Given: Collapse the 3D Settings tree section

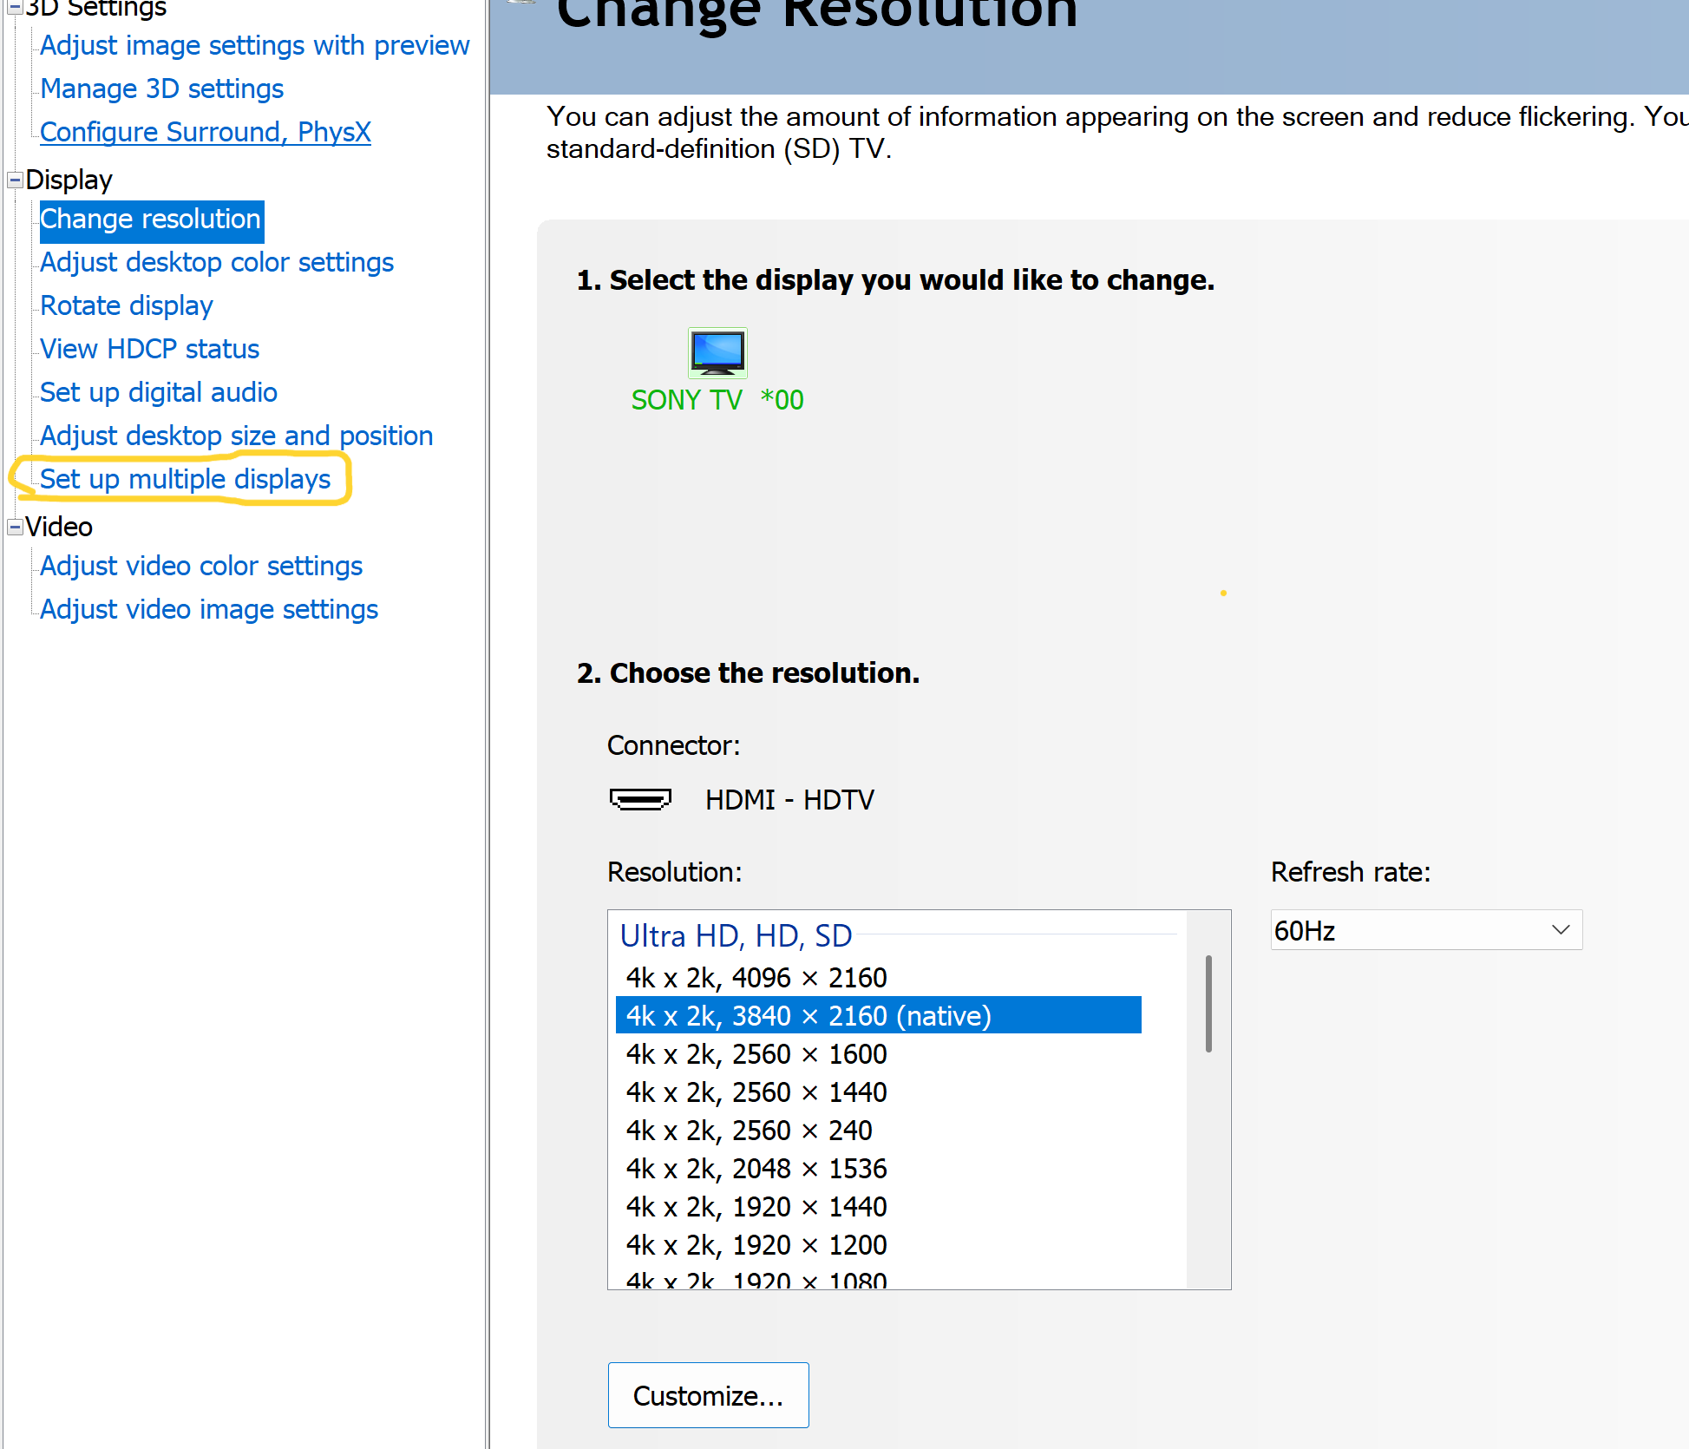Looking at the screenshot, I should coord(15,7).
